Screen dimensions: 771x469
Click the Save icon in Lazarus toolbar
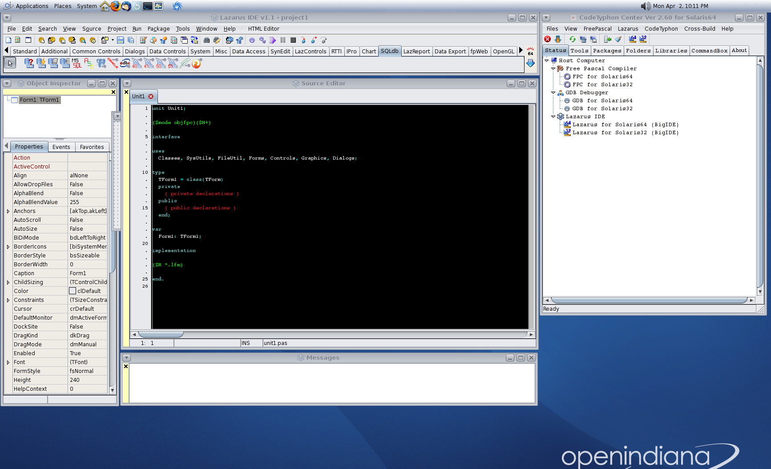pos(121,40)
